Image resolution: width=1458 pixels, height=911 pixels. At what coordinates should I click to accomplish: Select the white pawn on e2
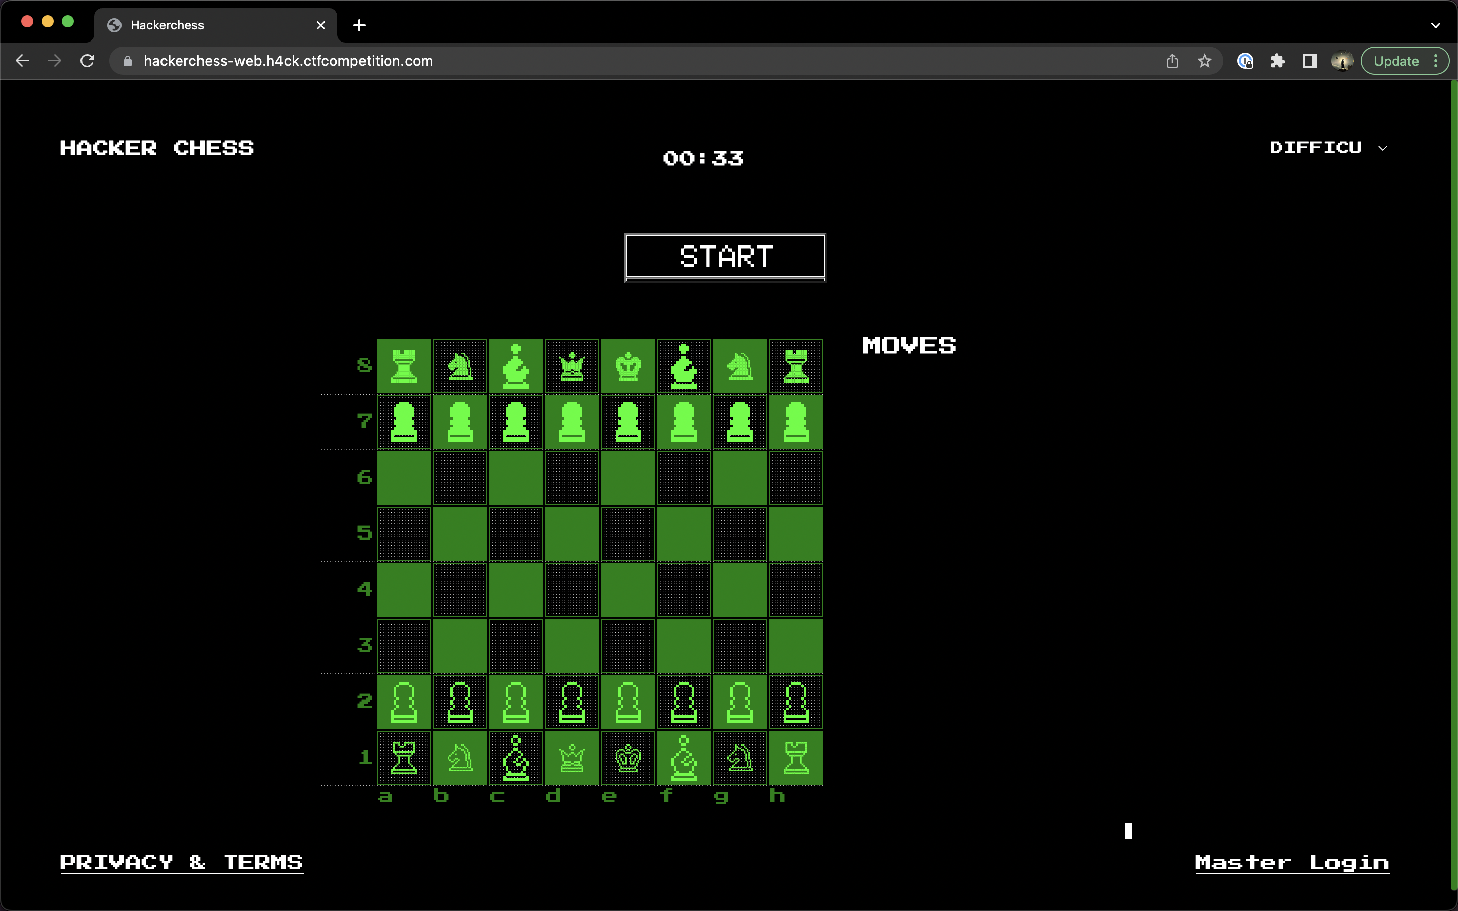[627, 702]
